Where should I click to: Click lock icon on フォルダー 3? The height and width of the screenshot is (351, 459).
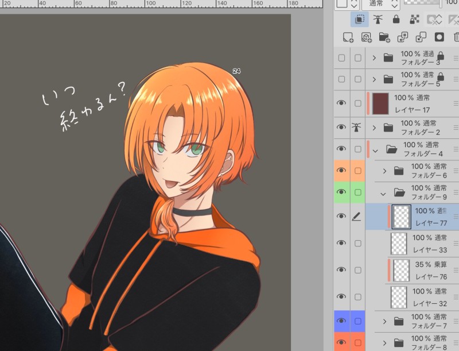point(441,56)
